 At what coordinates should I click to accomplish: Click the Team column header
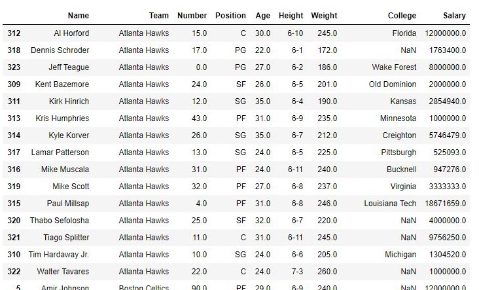coord(159,16)
